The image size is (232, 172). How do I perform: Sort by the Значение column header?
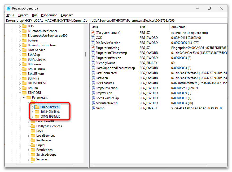click(198, 27)
